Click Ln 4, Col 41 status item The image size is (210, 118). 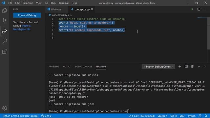click(141, 116)
